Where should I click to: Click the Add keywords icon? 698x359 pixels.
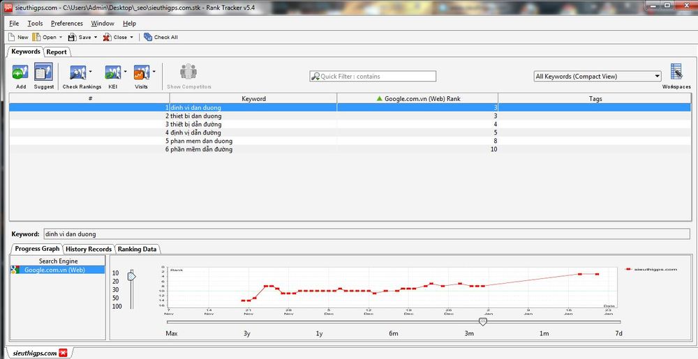click(x=20, y=72)
